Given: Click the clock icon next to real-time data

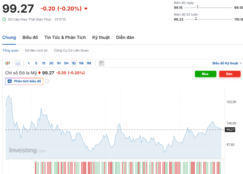Looking at the screenshot, I should [x=4, y=19].
